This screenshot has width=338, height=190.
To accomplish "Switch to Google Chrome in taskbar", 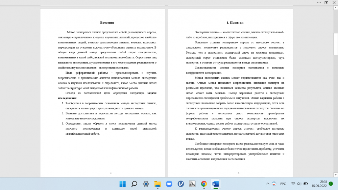I will click(204, 184).
